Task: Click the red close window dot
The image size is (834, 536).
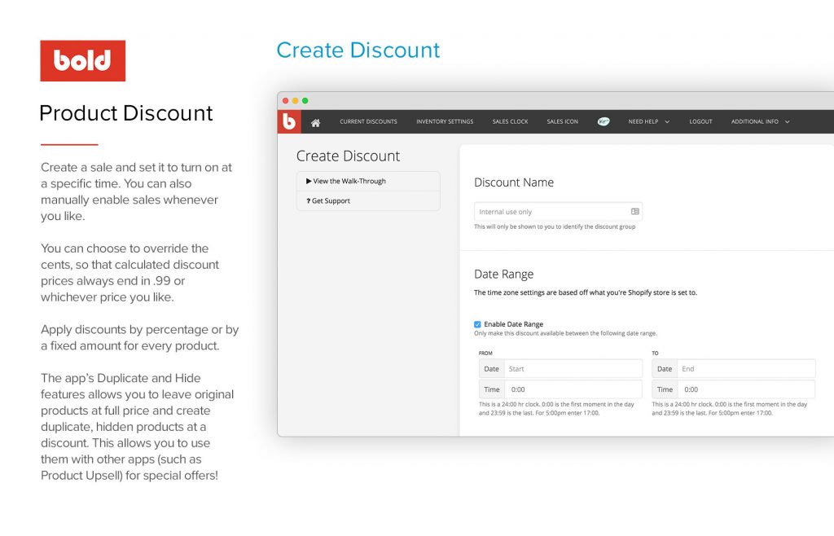Action: pos(286,100)
